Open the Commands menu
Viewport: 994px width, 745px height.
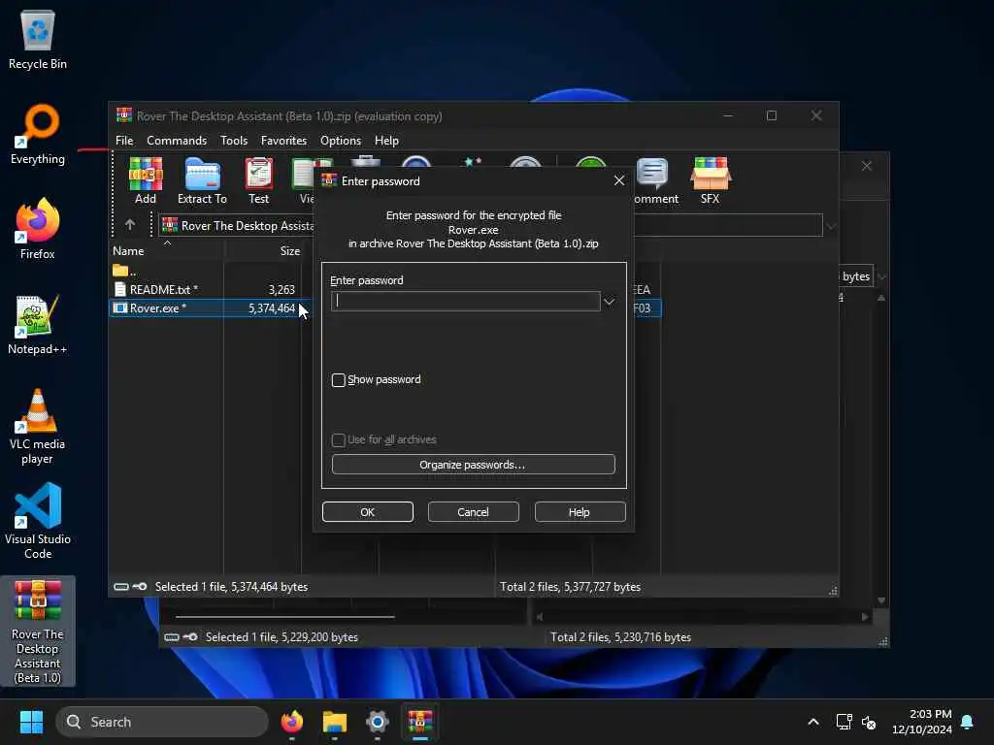point(177,141)
